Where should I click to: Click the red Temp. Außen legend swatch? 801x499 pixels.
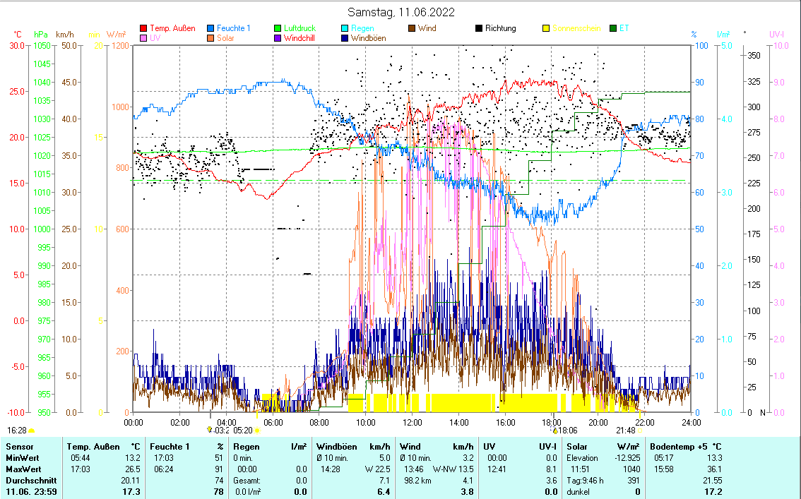click(x=143, y=28)
